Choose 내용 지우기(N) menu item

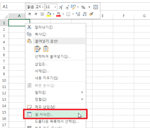click(56, 78)
